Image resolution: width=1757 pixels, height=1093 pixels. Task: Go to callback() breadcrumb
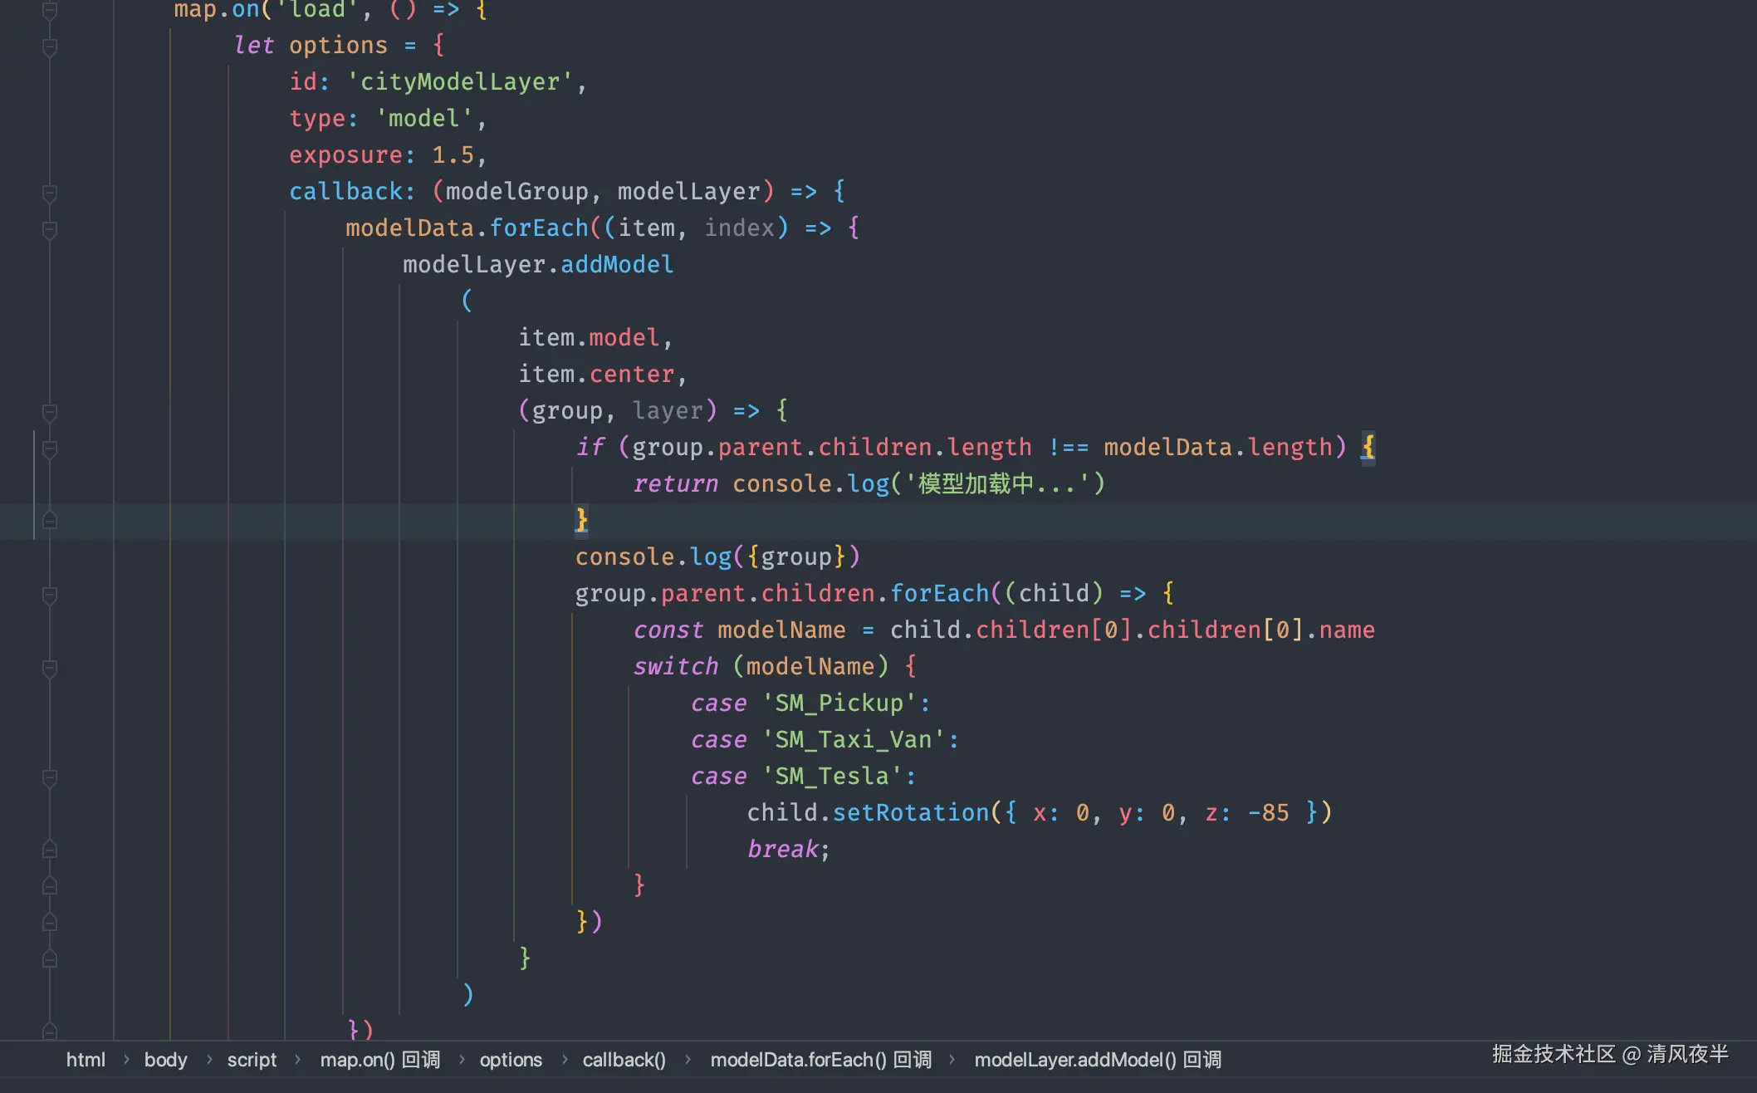coord(624,1060)
